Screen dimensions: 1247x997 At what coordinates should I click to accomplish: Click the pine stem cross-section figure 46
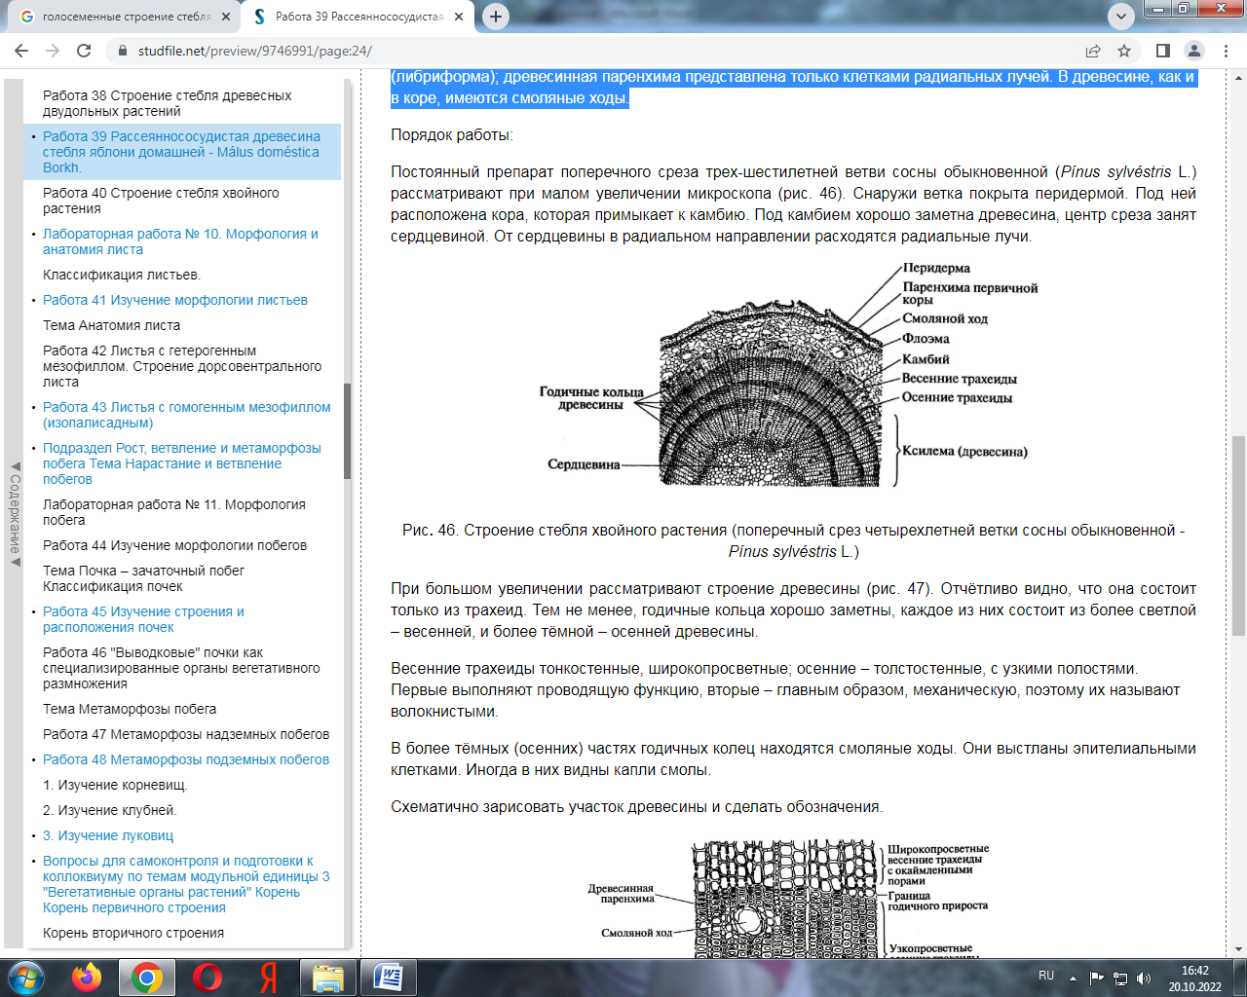[x=789, y=375]
